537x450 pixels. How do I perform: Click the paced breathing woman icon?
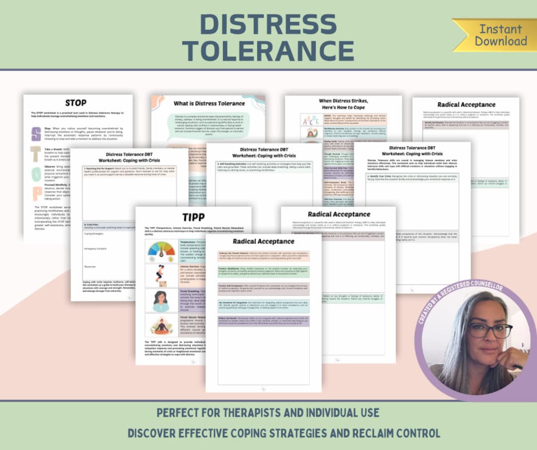coord(161,301)
